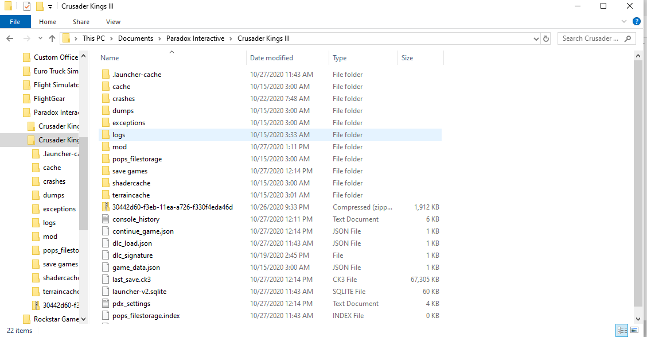Click the compressed zip file icon 30442d60
This screenshot has height=337, width=647.
pos(105,207)
